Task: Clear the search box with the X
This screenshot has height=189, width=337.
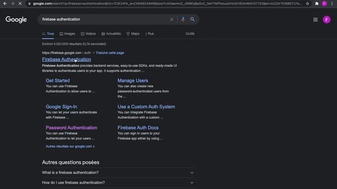Action: tap(172, 19)
